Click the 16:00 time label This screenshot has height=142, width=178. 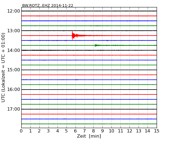coord(14,90)
